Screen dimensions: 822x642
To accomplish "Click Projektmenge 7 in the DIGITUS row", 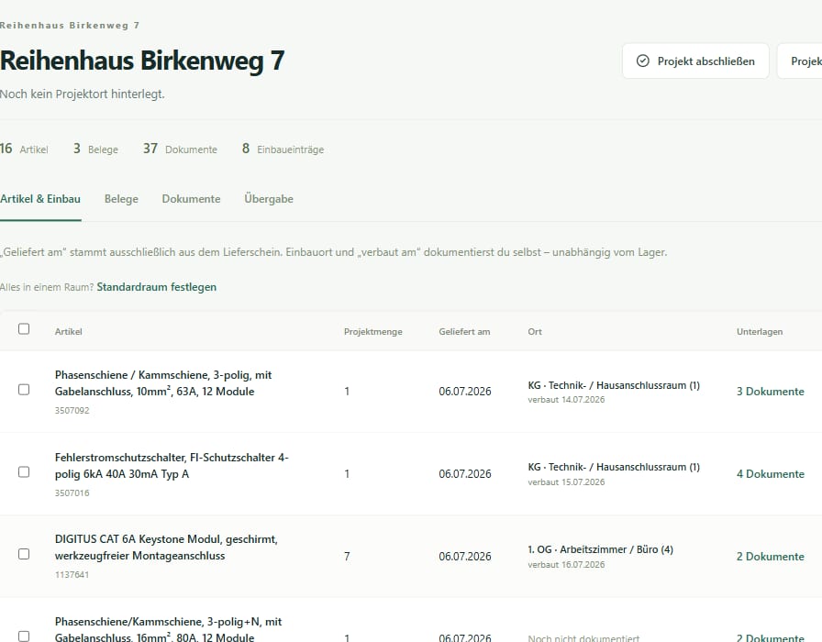I will (347, 556).
